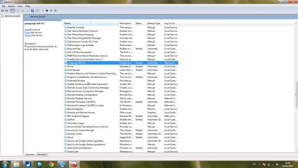The width and height of the screenshot is (298, 168).
Task: Select Servicio de Google Update (gupdatem)
Action: tap(86, 144)
